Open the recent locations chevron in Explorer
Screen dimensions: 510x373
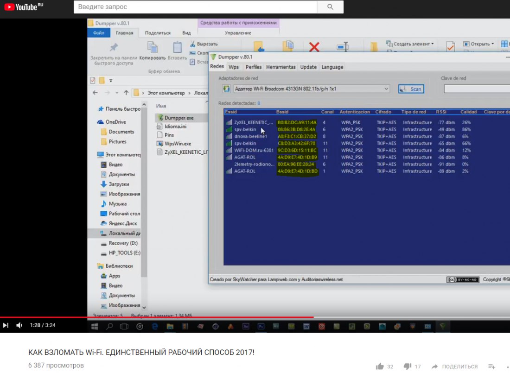[x=117, y=93]
